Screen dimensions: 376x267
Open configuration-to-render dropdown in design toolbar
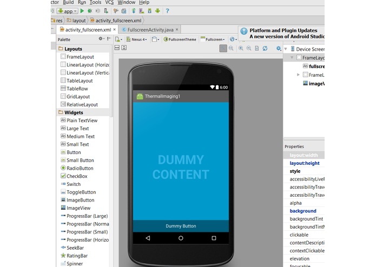click(118, 39)
